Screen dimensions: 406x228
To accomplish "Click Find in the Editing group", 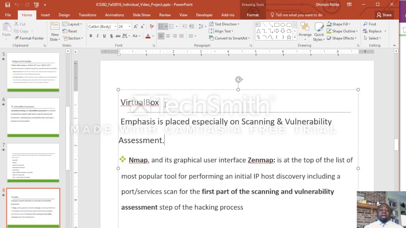I will pos(370,24).
